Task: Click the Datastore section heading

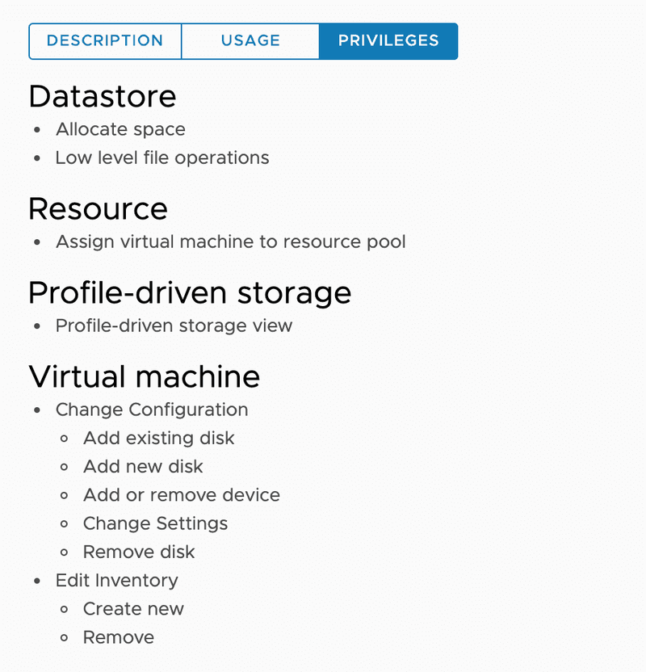Action: point(103,97)
